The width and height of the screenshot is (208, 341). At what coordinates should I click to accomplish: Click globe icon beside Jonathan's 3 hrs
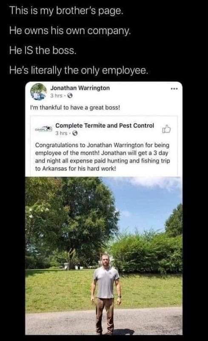point(70,95)
